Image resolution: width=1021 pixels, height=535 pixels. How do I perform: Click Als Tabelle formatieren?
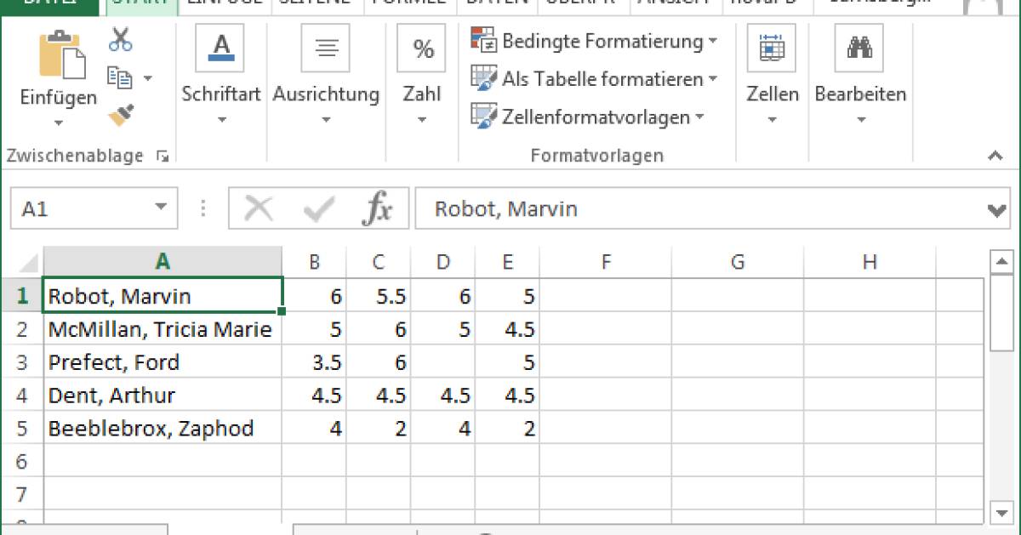point(579,79)
